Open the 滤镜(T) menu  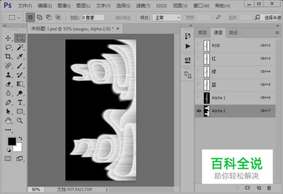[143, 6]
